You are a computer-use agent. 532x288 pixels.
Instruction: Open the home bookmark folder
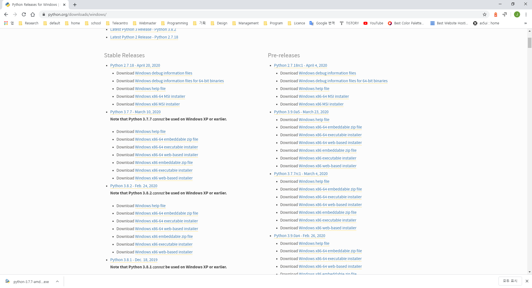pyautogui.click(x=73, y=23)
